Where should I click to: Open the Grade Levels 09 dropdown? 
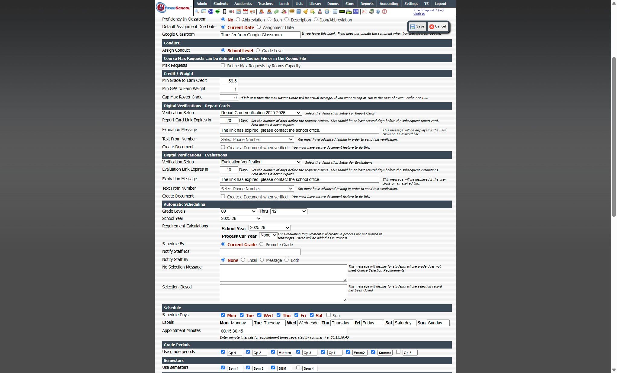238,211
